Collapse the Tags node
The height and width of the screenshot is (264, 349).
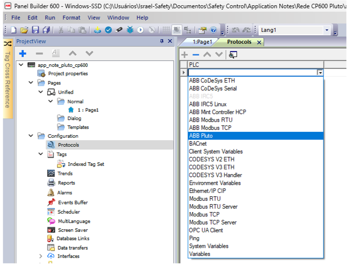tap(41, 154)
